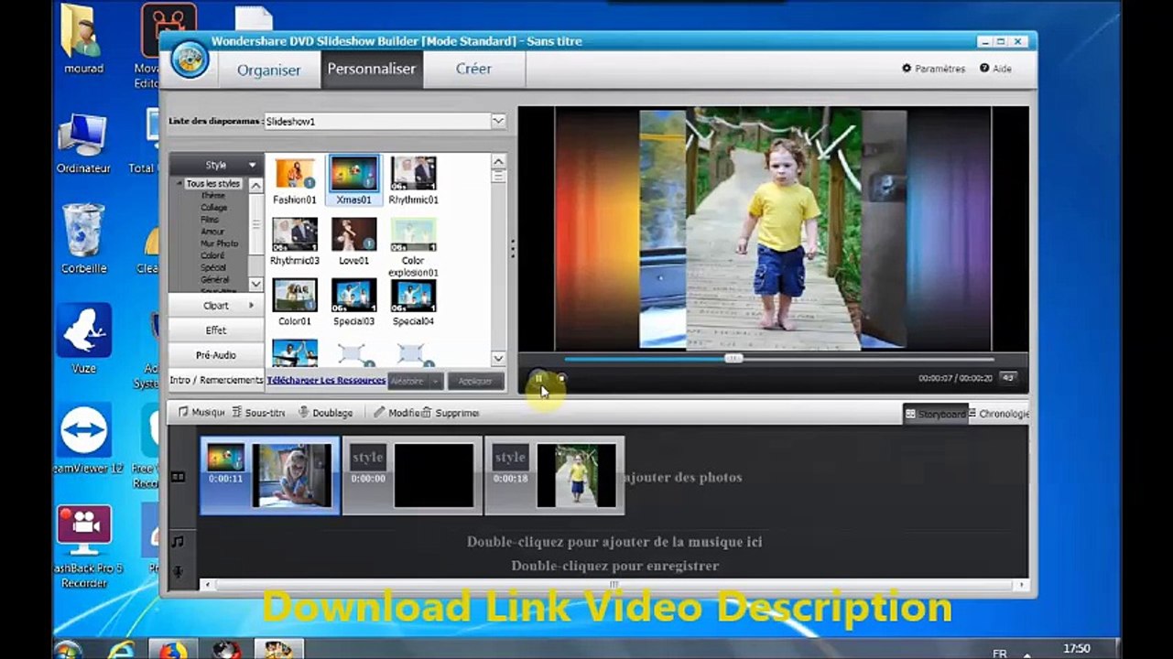Open the Aide help menu
The width and height of the screenshot is (1173, 659).
coord(996,69)
